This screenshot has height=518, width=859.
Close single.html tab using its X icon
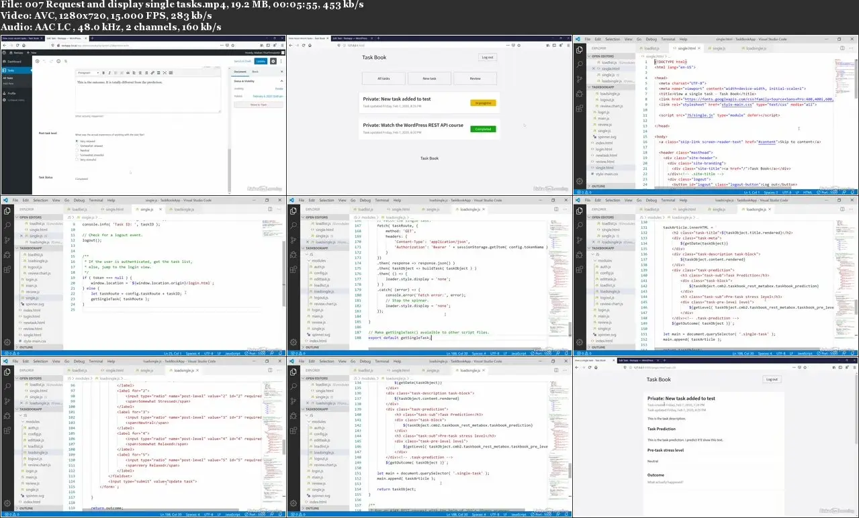click(699, 48)
